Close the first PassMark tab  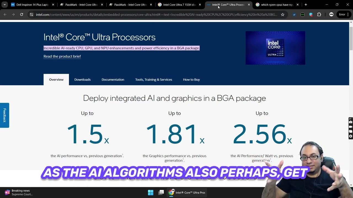[102, 5]
